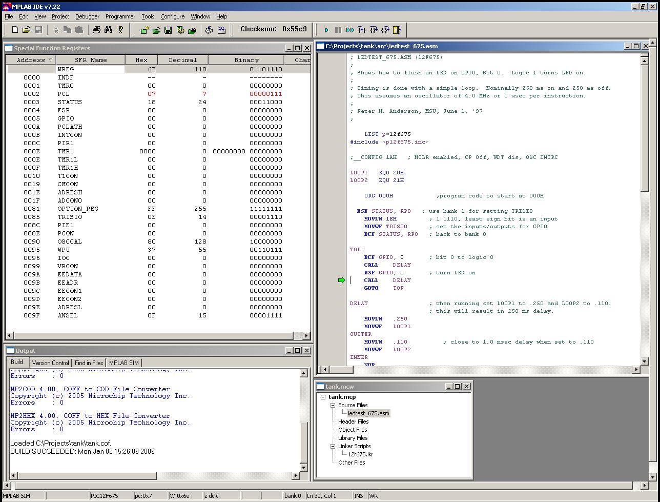This screenshot has height=502, width=660.
Task: Cut selection with the scissors icon
Action: (x=56, y=30)
